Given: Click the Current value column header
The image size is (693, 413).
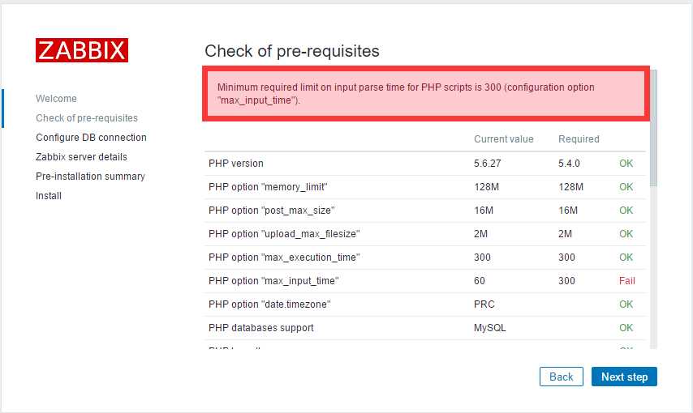Looking at the screenshot, I should 504,139.
